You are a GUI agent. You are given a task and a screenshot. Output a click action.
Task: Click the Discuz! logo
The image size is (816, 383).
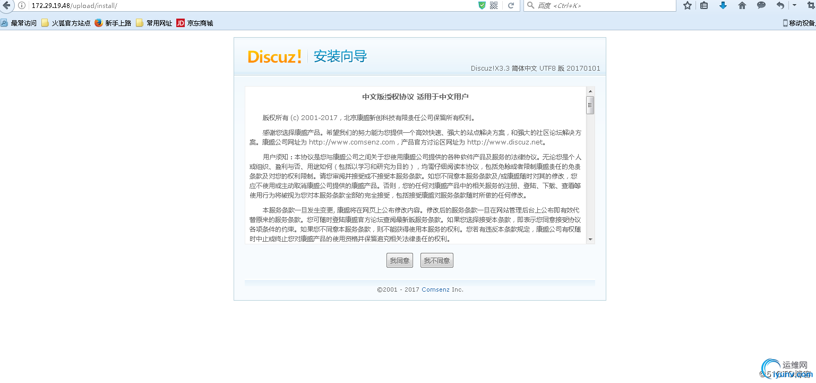[x=274, y=56]
